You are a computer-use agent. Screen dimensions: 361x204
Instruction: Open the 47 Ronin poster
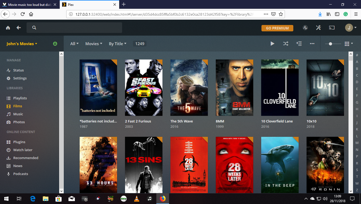tap(325, 165)
